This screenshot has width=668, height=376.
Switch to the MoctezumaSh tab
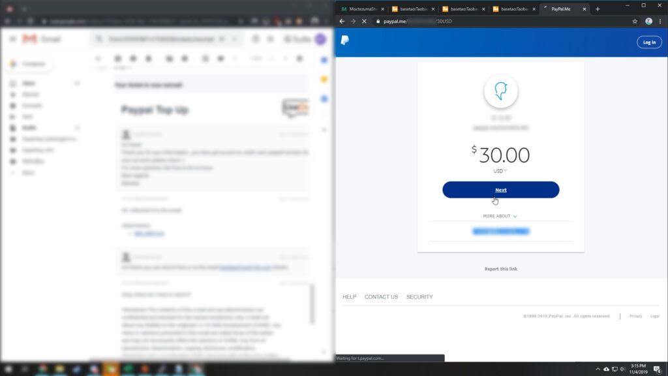(362, 9)
